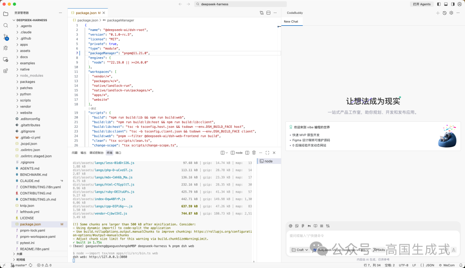465x268 pixels.
Task: Open the notifications bell in status bar
Action: click(x=461, y=265)
